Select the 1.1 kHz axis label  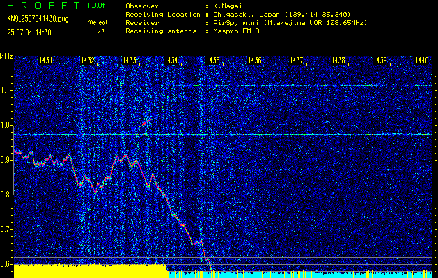click(x=6, y=90)
